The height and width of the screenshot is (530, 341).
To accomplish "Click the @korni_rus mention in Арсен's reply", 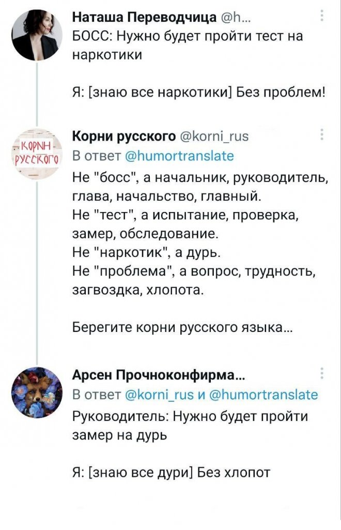I will pyautogui.click(x=159, y=395).
